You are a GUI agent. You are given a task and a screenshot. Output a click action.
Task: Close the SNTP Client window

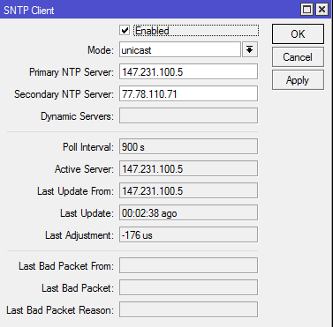click(x=322, y=10)
